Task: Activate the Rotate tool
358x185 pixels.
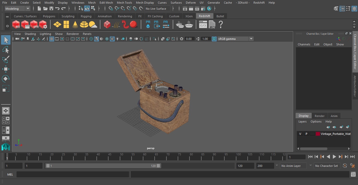Action: coord(6,78)
